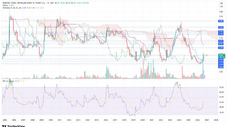This screenshot has height=127, width=227.
Task: Click the 1,10 value on price axis
Action: click(221, 7)
